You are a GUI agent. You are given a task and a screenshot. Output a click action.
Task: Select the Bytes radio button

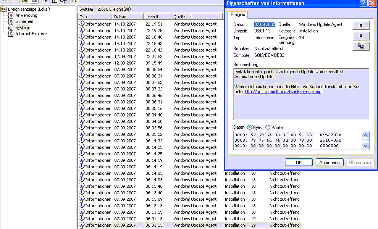[250, 127]
